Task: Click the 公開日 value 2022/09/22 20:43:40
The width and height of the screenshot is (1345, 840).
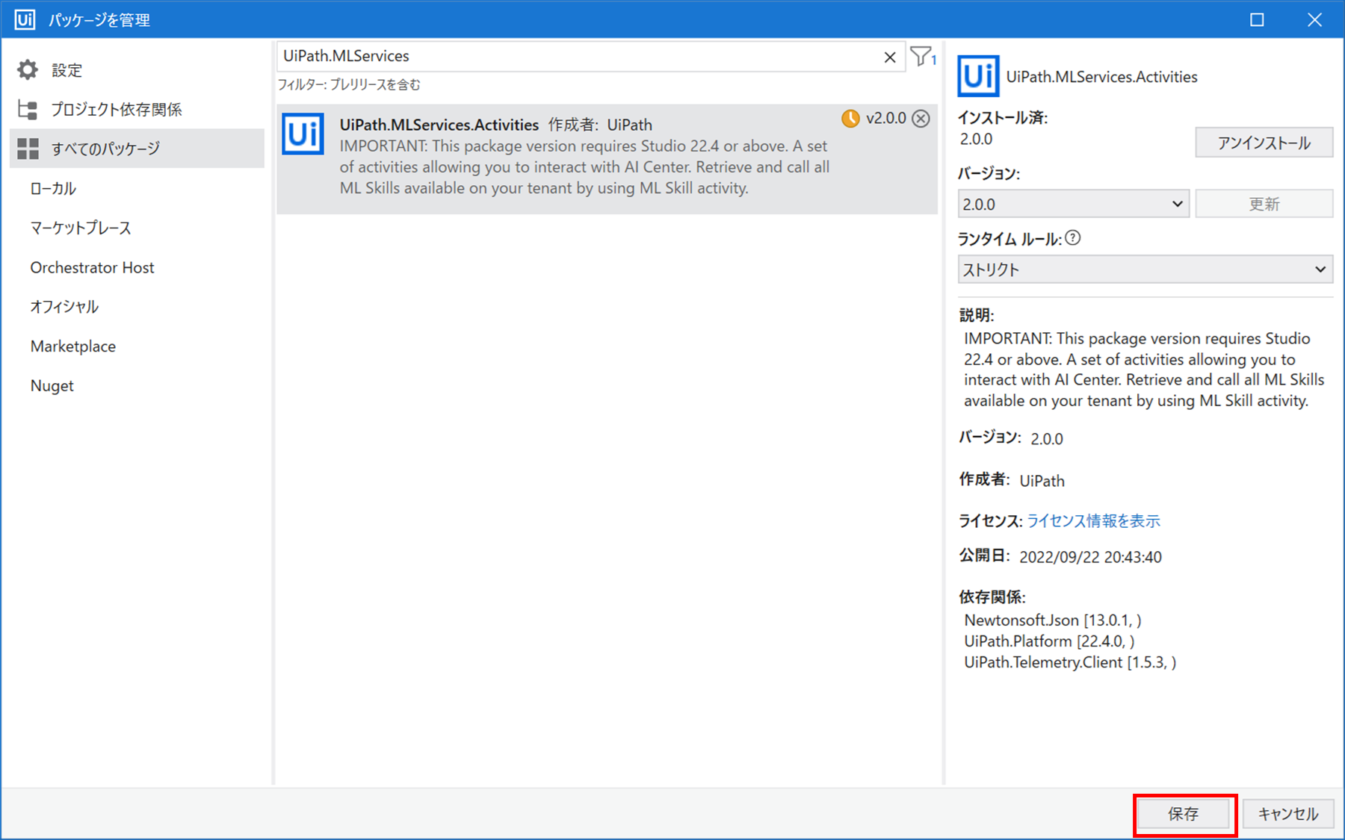Action: click(x=1090, y=557)
